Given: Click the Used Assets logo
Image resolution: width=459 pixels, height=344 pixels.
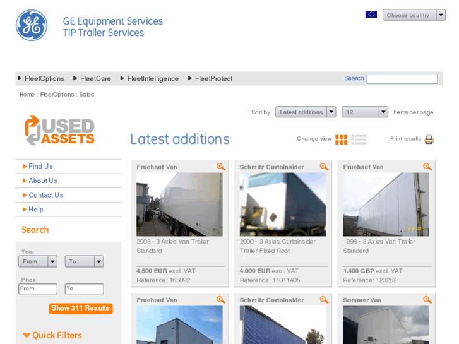Looking at the screenshot, I should [x=60, y=130].
